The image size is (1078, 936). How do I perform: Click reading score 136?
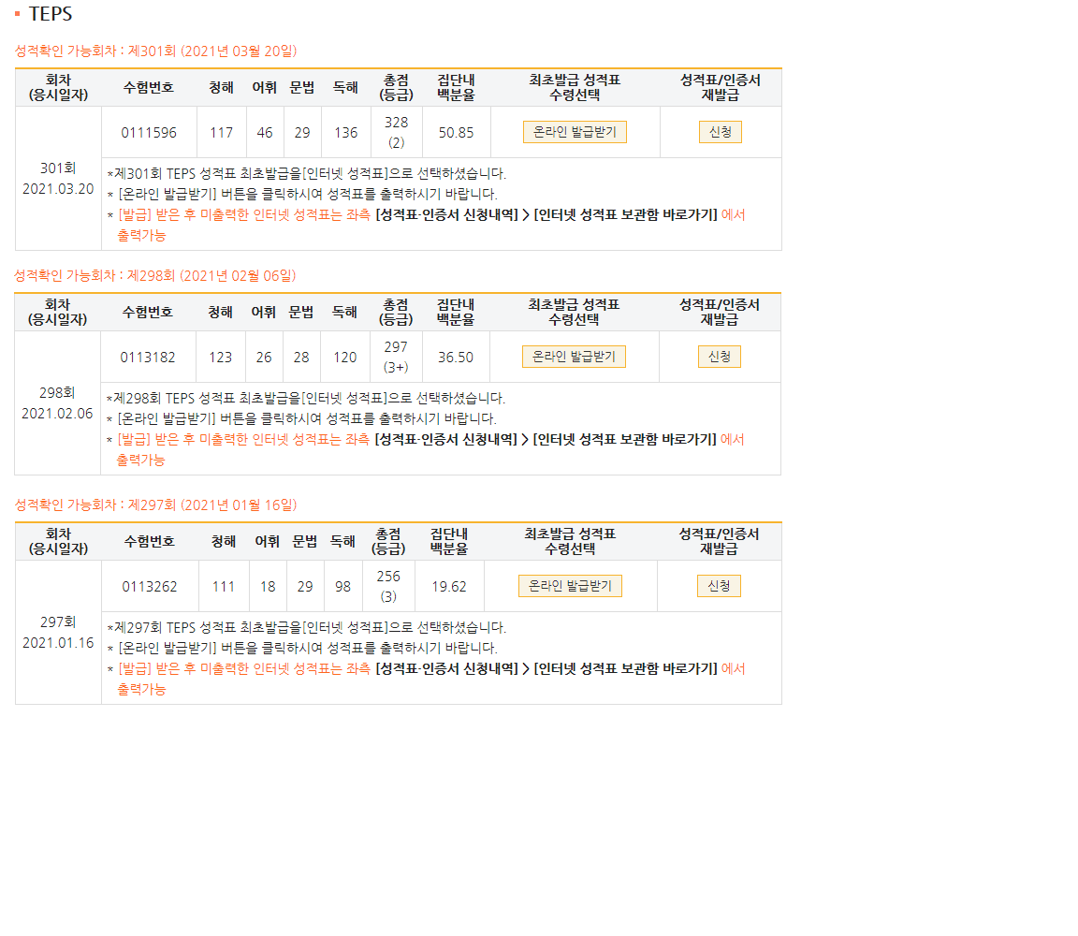pyautogui.click(x=346, y=133)
